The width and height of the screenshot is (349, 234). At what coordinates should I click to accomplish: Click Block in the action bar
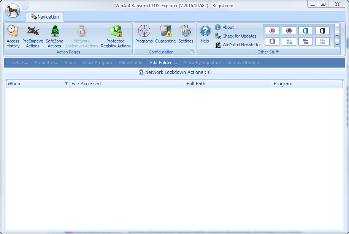pyautogui.click(x=70, y=63)
